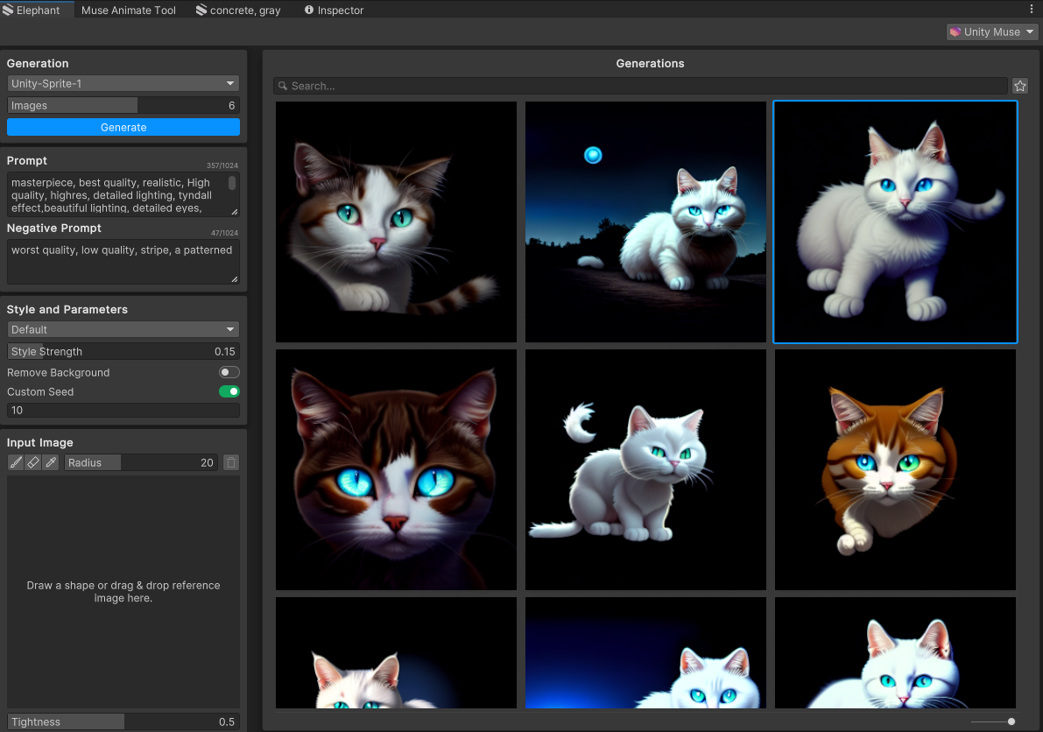Click the 47/1024 negative prompt counter

click(224, 233)
